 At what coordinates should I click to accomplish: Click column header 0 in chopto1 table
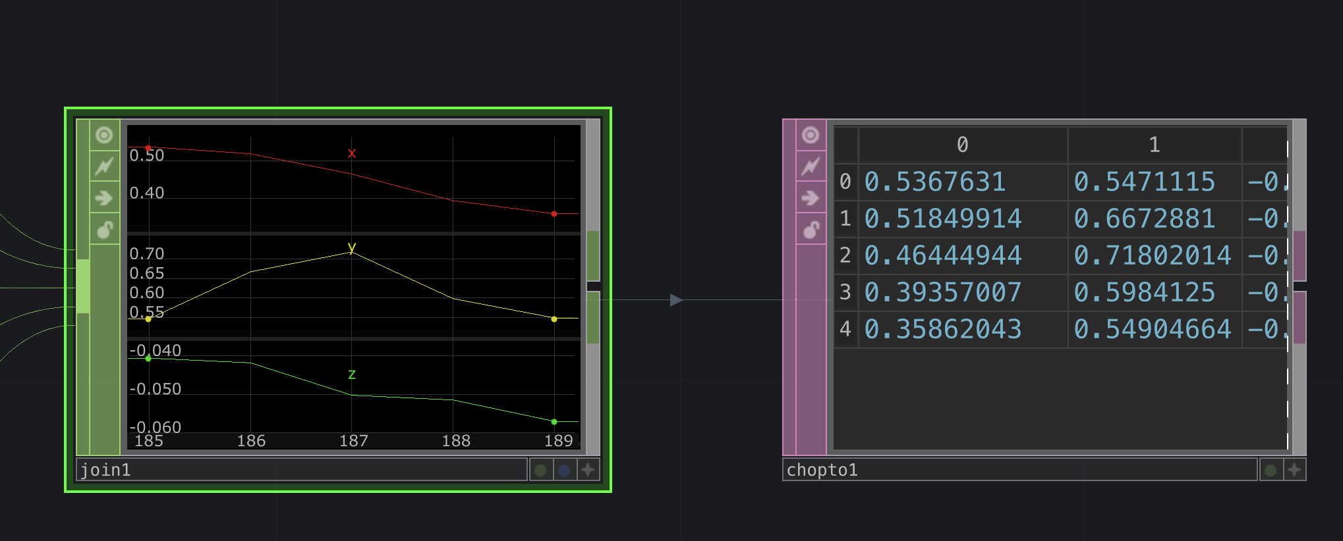coord(963,145)
